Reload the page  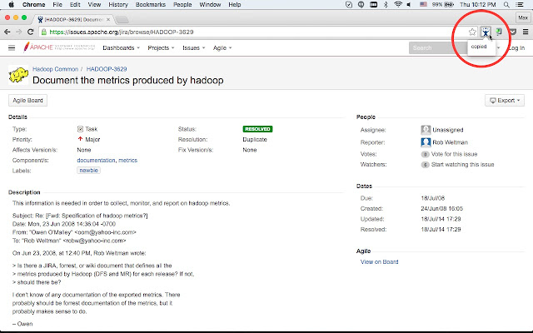coord(31,32)
